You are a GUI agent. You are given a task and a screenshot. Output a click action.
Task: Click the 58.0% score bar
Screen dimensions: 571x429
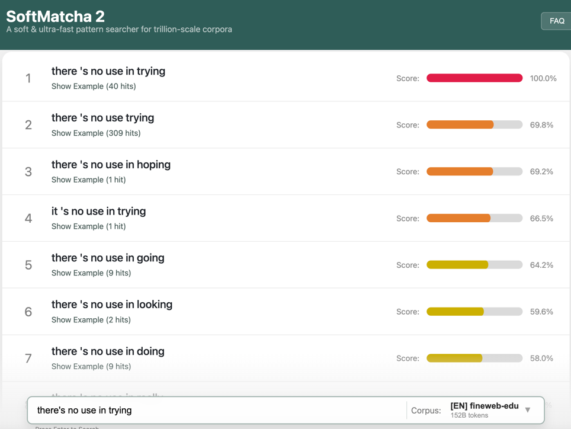tap(474, 358)
